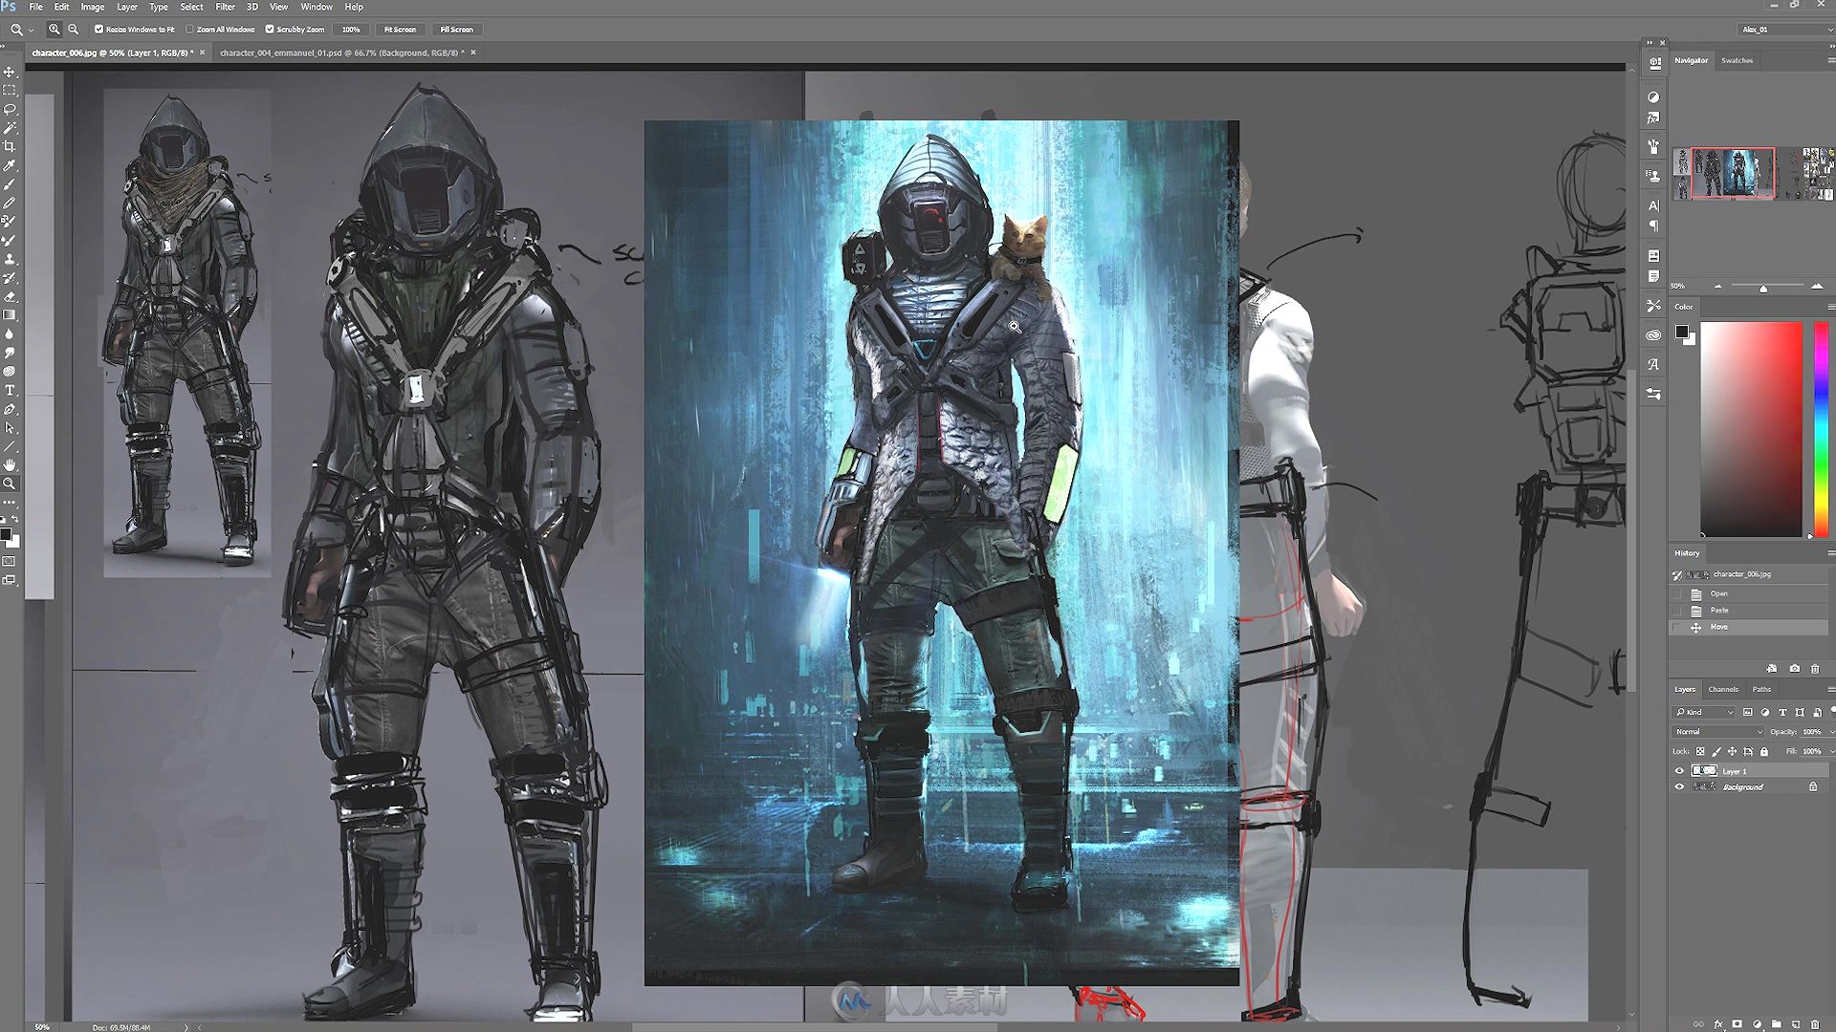Screen dimensions: 1836x1032
Task: Select the Magic Wand tool
Action: tap(10, 128)
